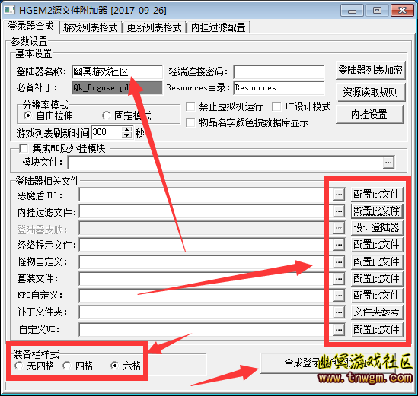Focus the 轻端连接密码 input field

coord(279,72)
